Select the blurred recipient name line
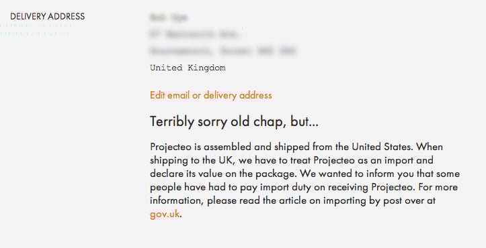 [169, 17]
